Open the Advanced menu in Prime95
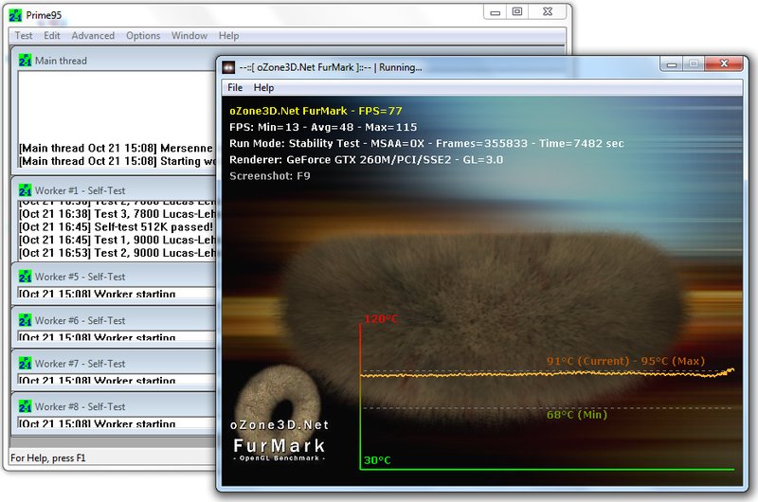 coord(93,36)
